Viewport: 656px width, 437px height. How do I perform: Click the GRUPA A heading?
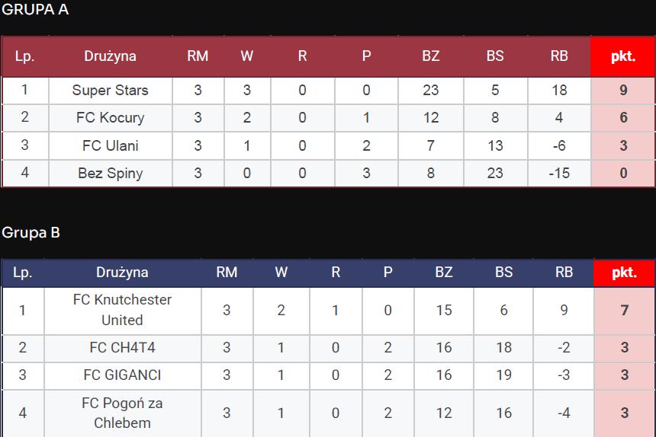(35, 10)
